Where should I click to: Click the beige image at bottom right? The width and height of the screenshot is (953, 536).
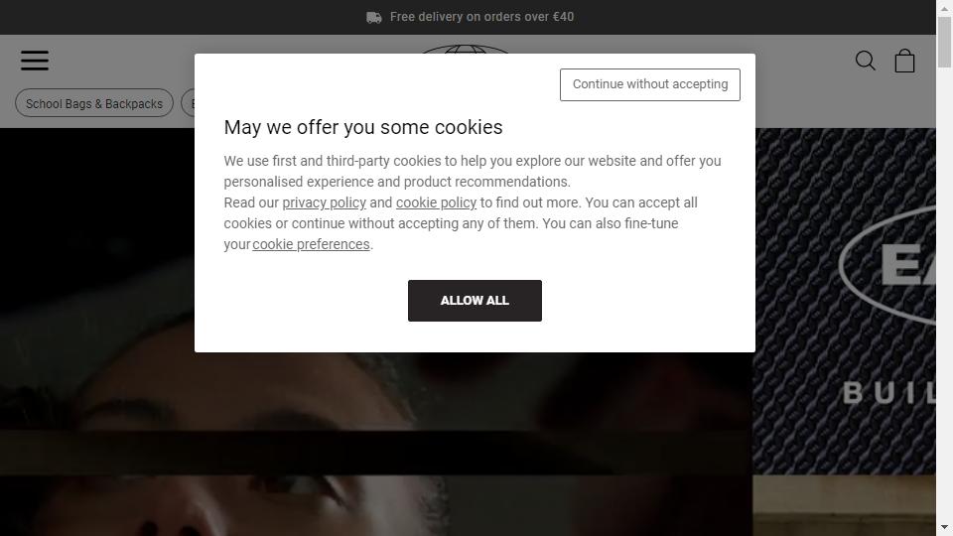pos(844,505)
